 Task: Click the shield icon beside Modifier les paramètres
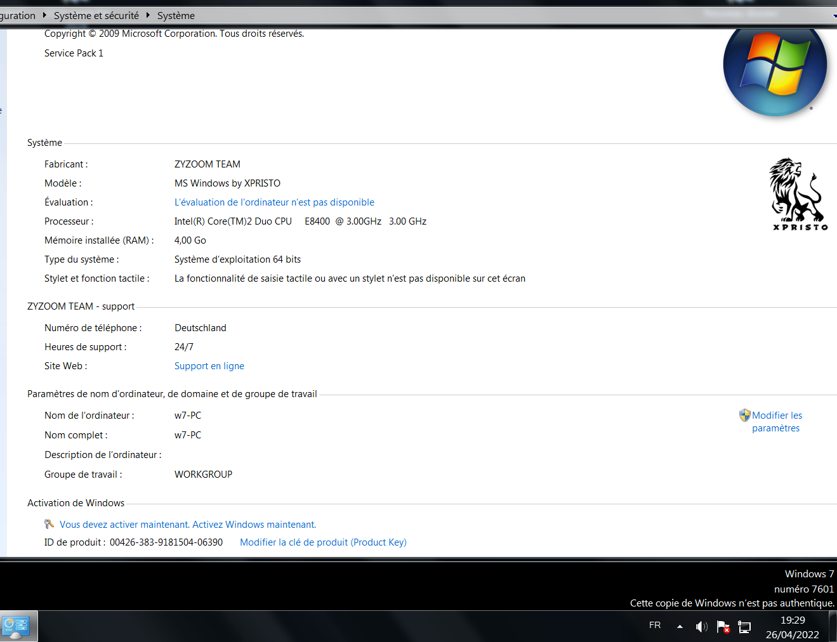pos(745,415)
